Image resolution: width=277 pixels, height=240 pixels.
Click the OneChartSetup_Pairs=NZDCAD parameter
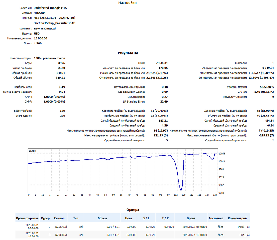tap(54, 23)
